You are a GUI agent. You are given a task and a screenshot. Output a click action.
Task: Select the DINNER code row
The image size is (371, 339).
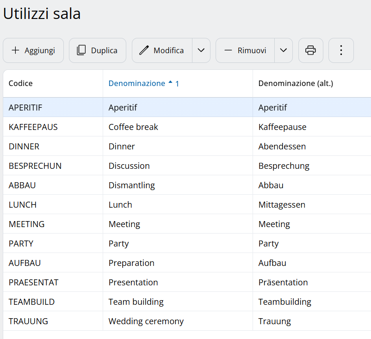click(24, 146)
